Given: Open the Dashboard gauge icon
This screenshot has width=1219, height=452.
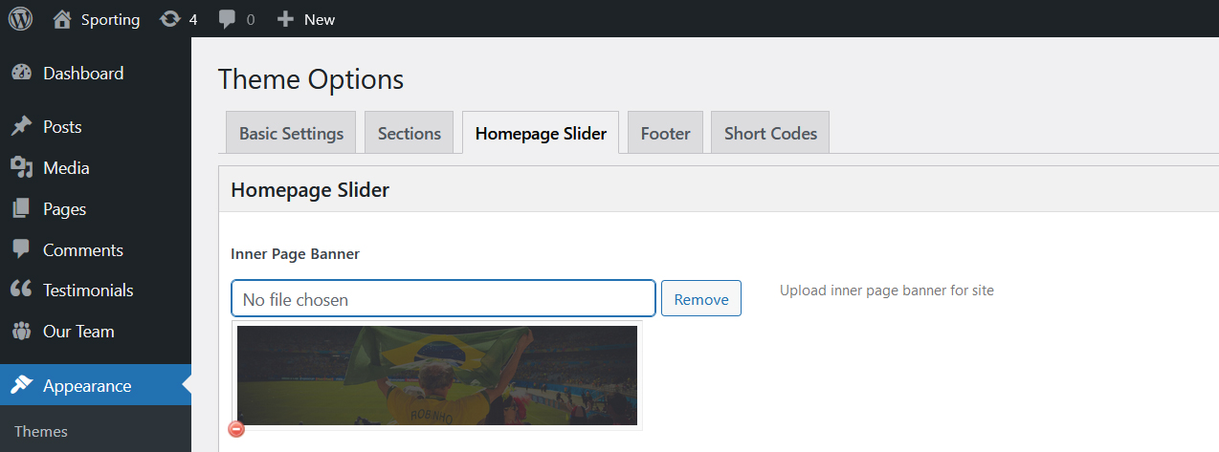Looking at the screenshot, I should tap(21, 74).
